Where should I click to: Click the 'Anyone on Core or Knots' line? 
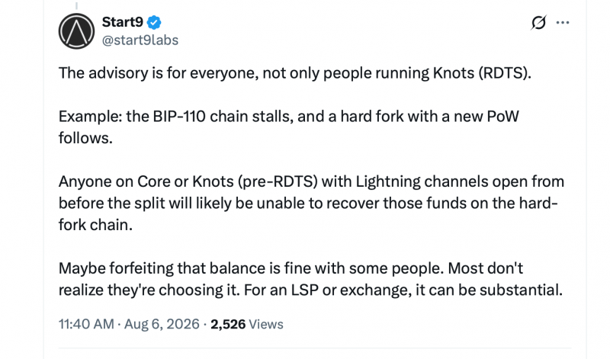[311, 181]
